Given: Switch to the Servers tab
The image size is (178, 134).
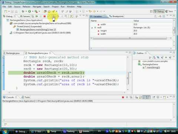Looking at the screenshot, I should pyautogui.click(x=25, y=16).
